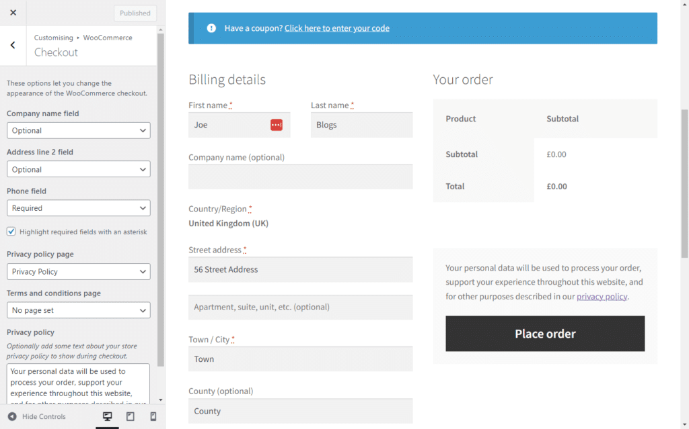Go back from the Checkout customizer section
This screenshot has height=429, width=689.
click(12, 45)
